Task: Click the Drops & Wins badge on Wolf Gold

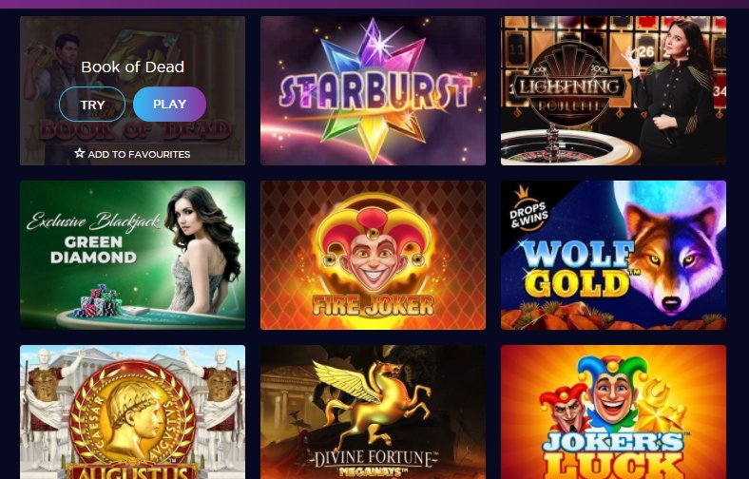Action: pos(528,210)
